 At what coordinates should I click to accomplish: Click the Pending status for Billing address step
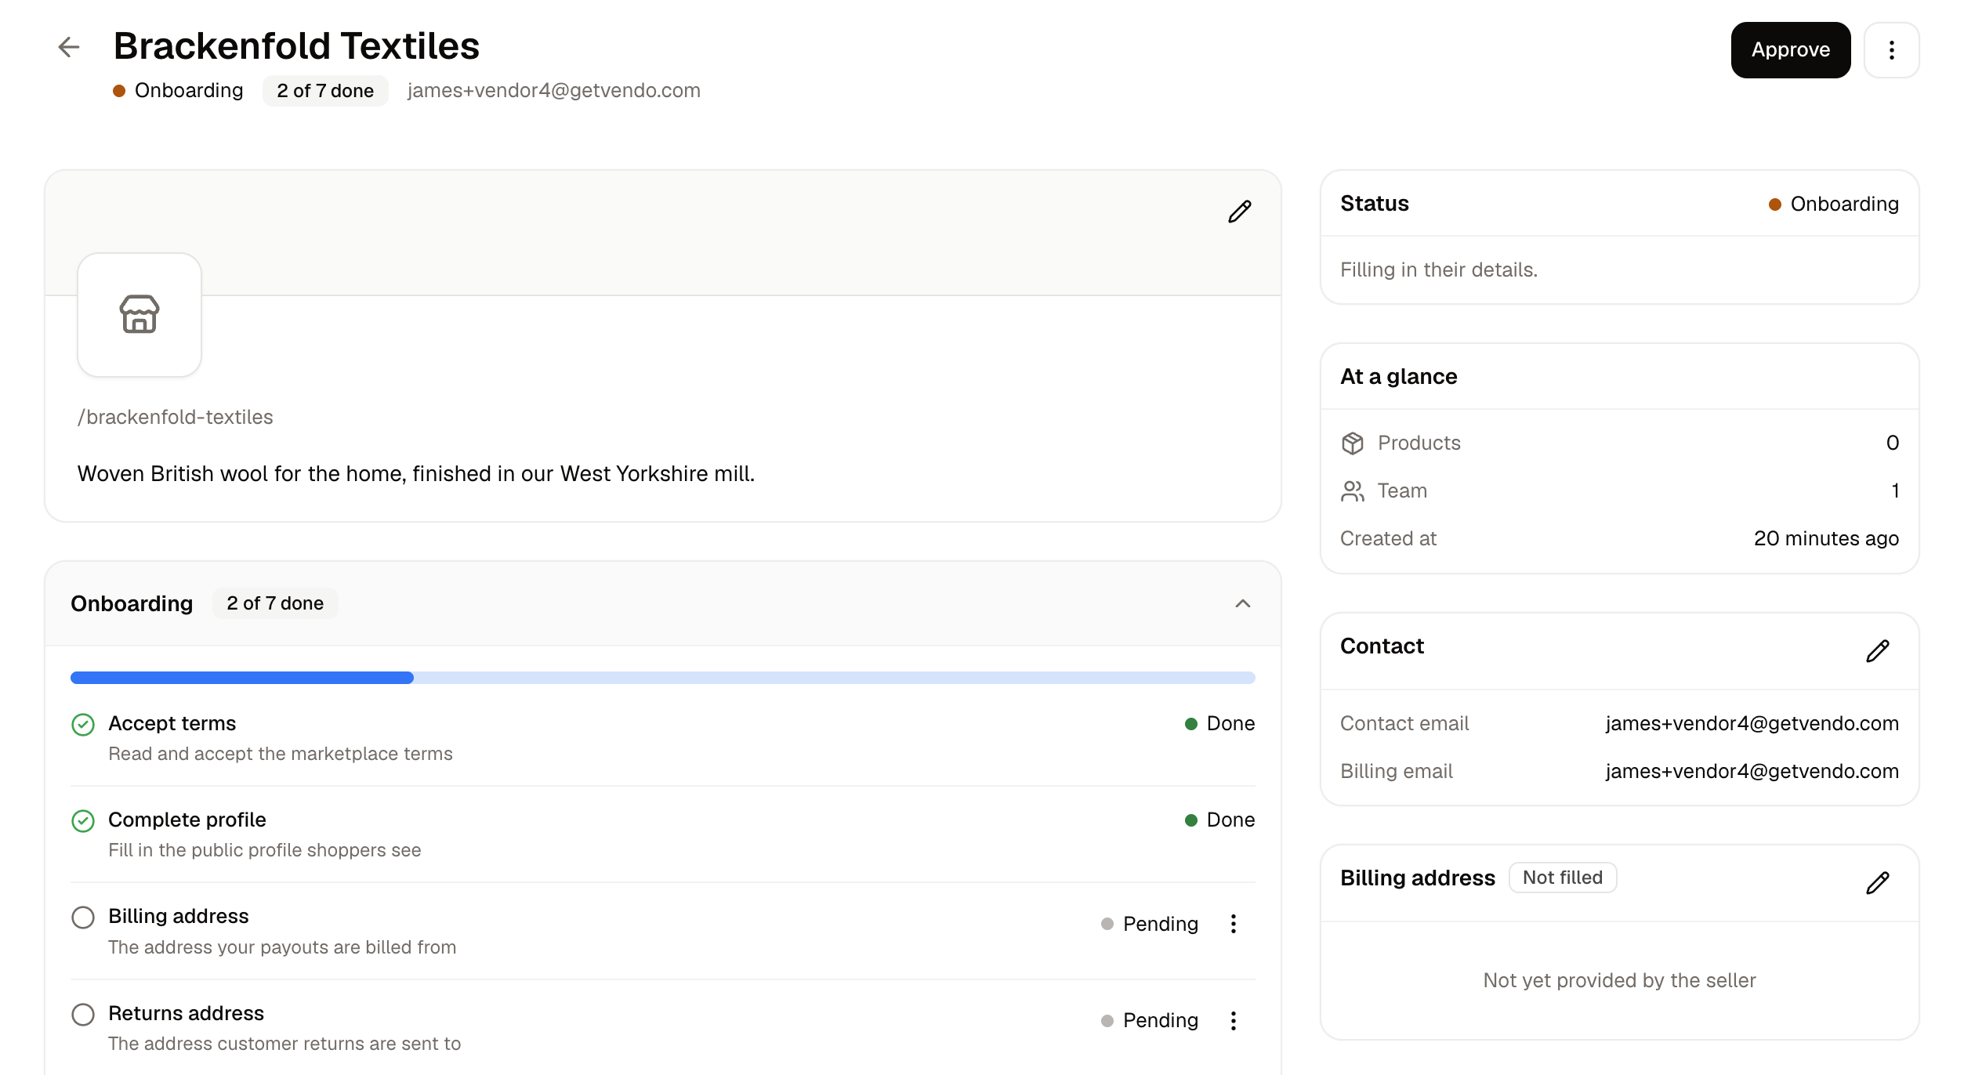point(1149,924)
